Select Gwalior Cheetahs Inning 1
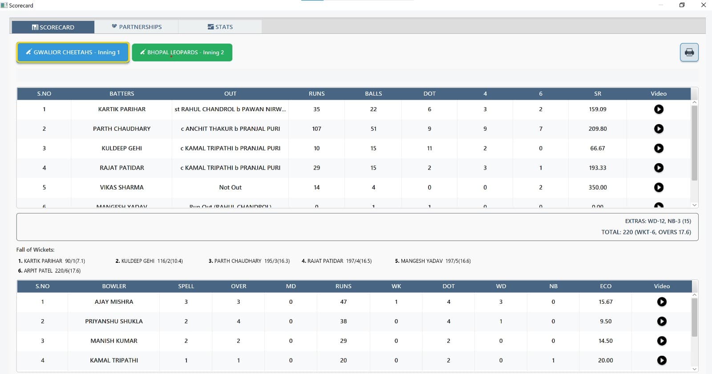The image size is (712, 374). point(73,52)
